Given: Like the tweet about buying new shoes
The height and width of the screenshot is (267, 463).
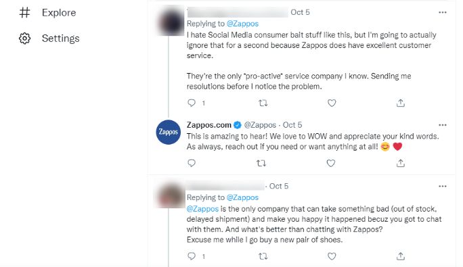Looking at the screenshot, I should 332,256.
